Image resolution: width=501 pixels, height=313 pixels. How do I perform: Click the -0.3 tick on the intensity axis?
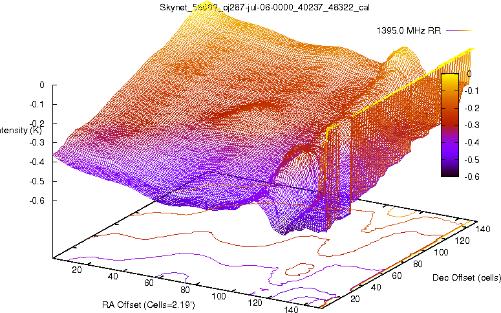tap(37, 142)
